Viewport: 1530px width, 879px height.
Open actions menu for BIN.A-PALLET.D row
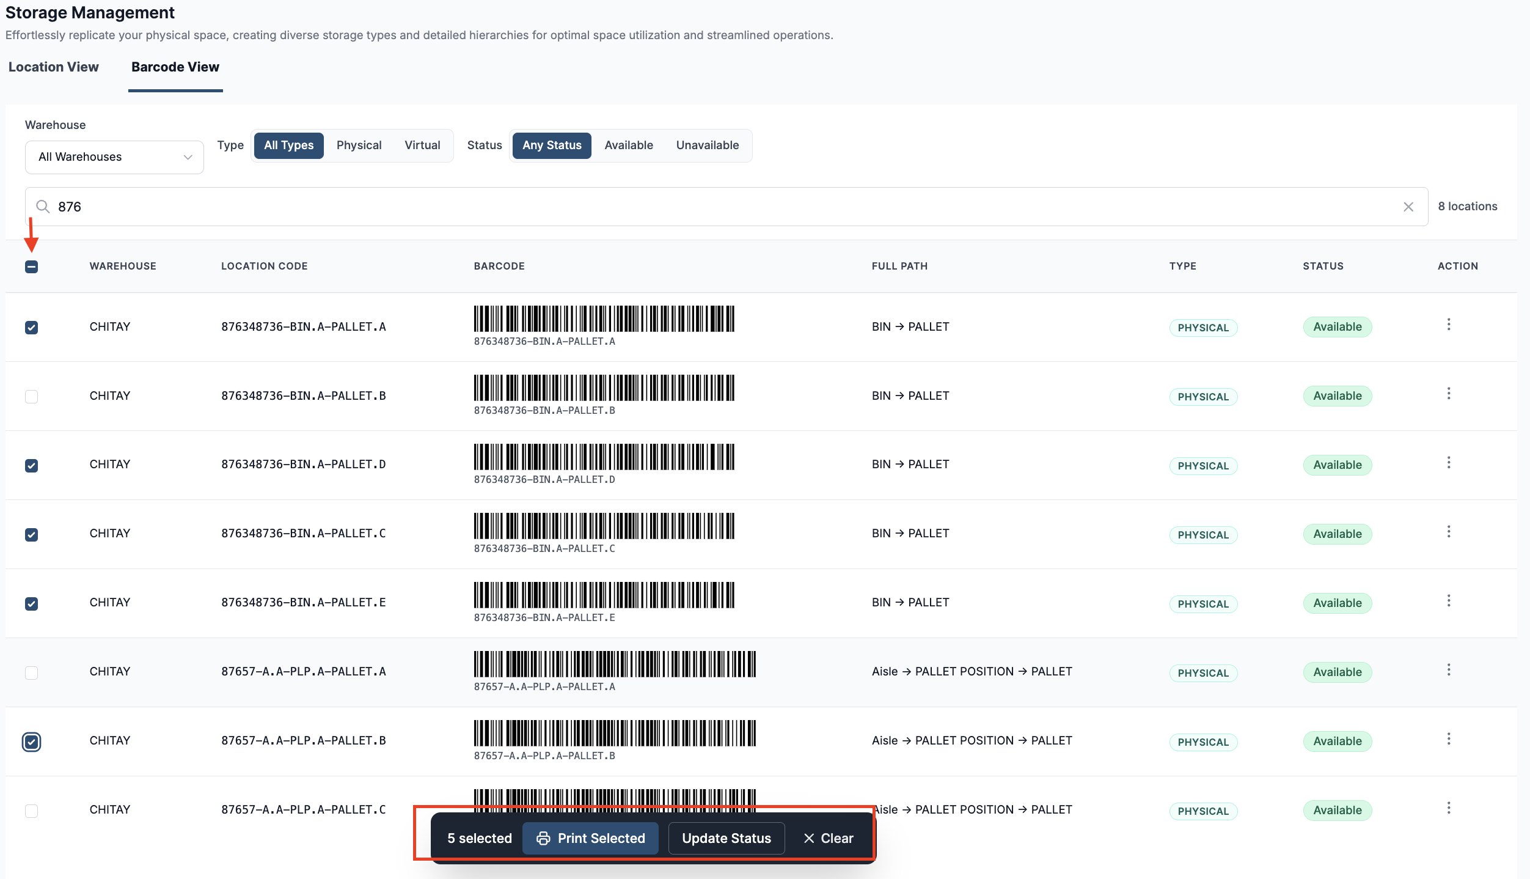pyautogui.click(x=1448, y=463)
